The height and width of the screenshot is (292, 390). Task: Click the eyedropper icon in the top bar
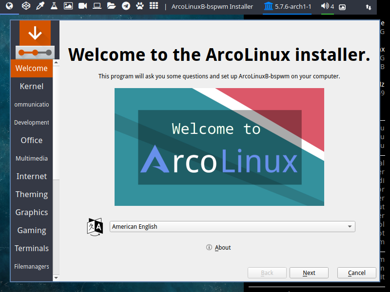click(x=40, y=6)
